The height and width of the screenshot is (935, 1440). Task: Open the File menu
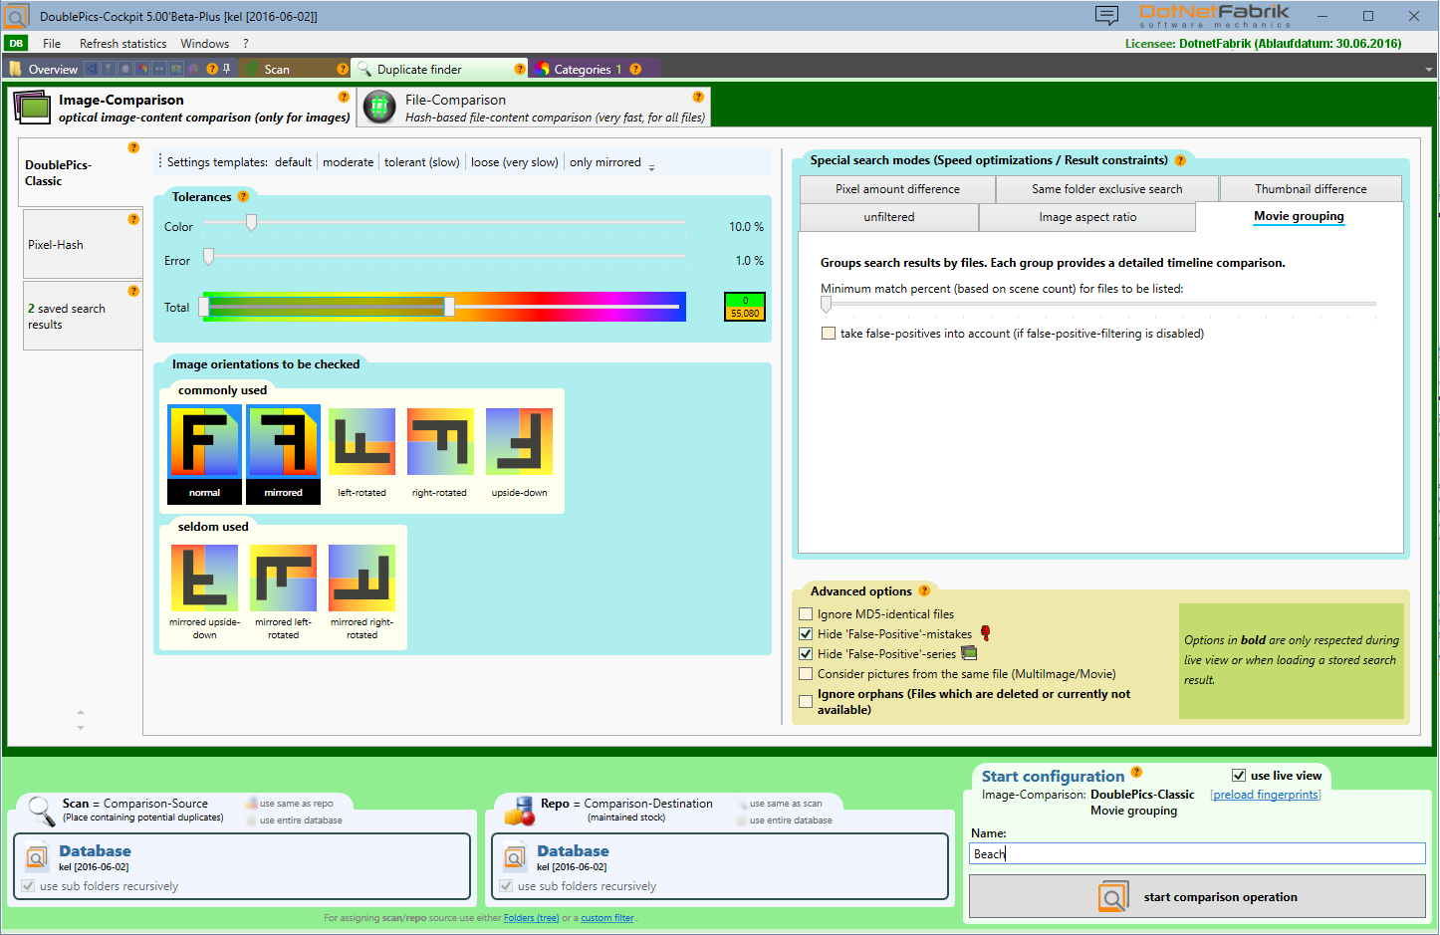click(x=52, y=44)
